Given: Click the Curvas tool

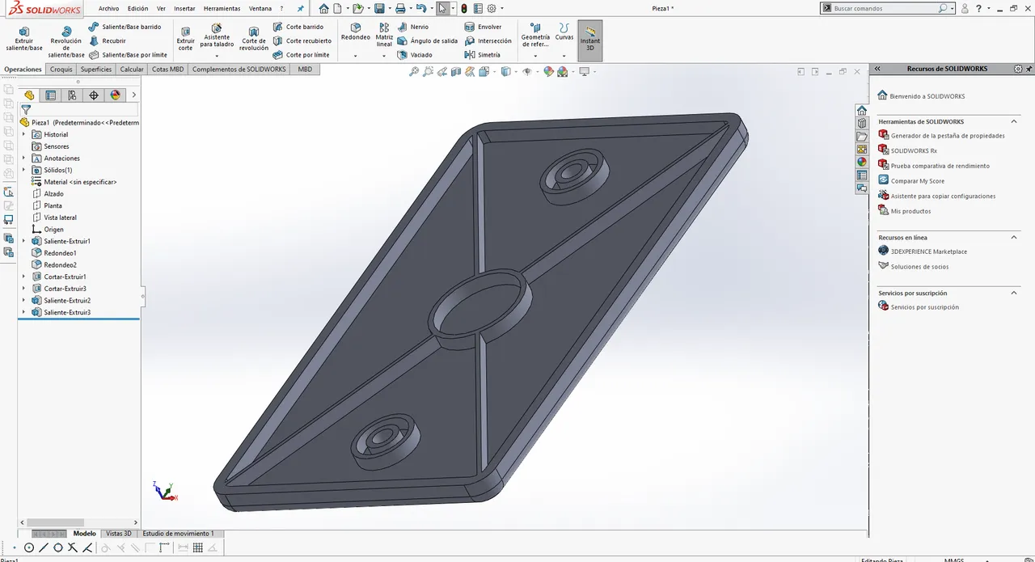Looking at the screenshot, I should 564,32.
